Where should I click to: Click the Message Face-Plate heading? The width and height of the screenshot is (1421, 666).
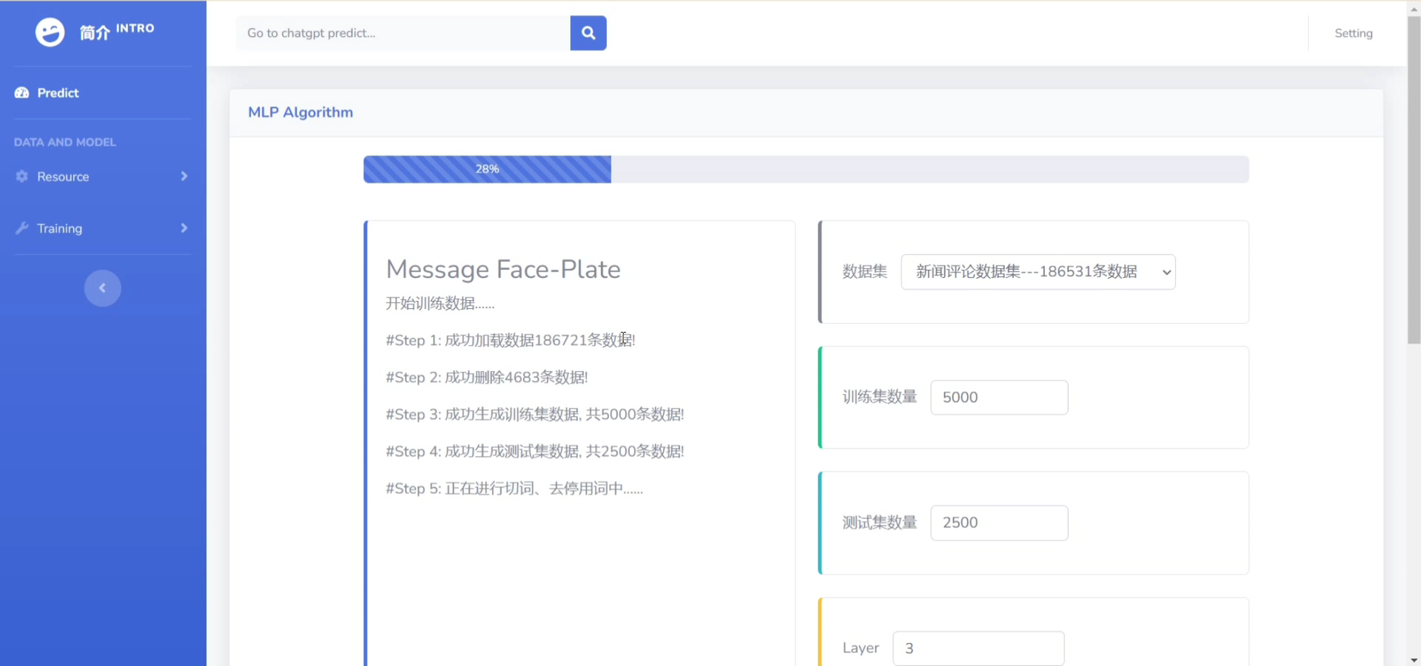coord(503,270)
